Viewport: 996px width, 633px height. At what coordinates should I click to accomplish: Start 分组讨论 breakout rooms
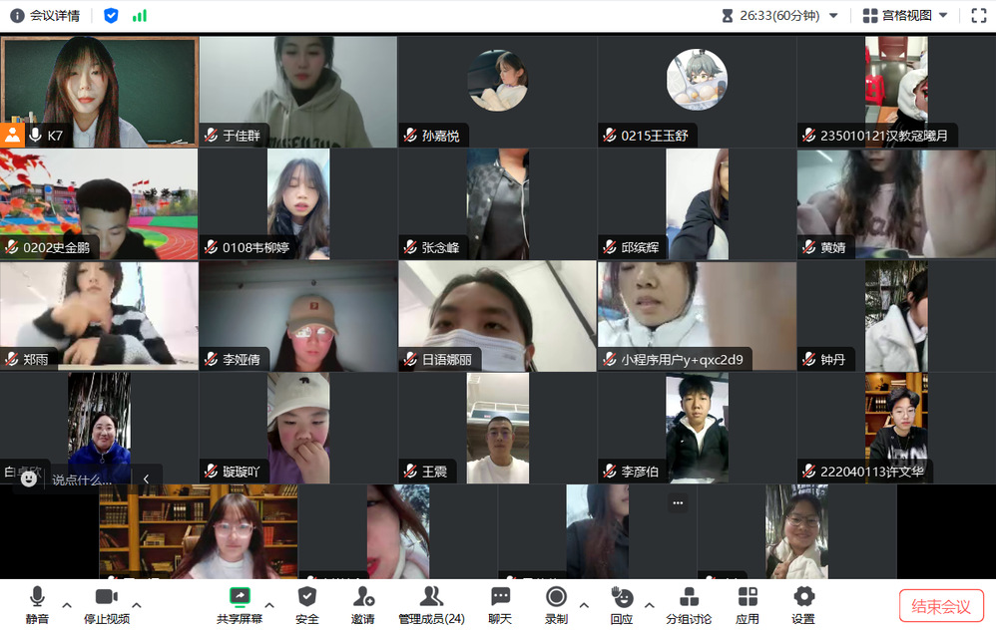tap(689, 605)
